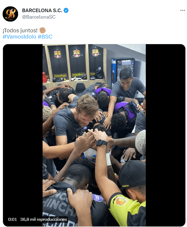Open the Barcelona S.C. profile avatar

10,14
